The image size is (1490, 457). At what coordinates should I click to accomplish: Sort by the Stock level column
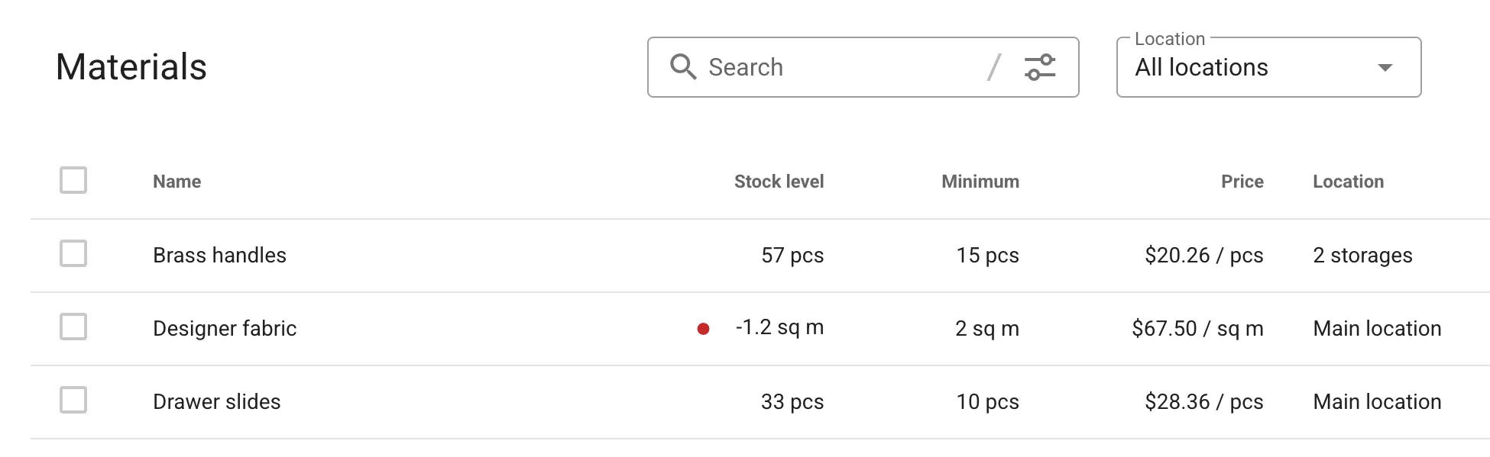tap(779, 181)
